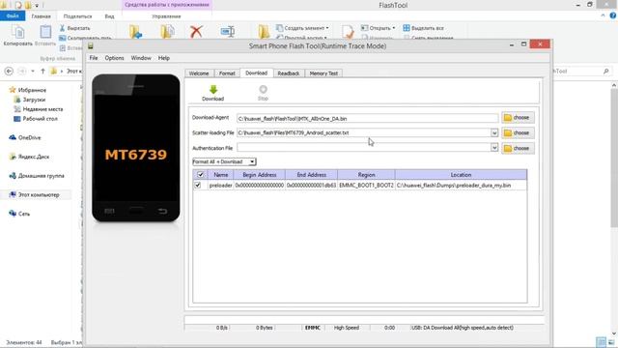Toggle the select-all checkbox in table header

[x=200, y=174]
